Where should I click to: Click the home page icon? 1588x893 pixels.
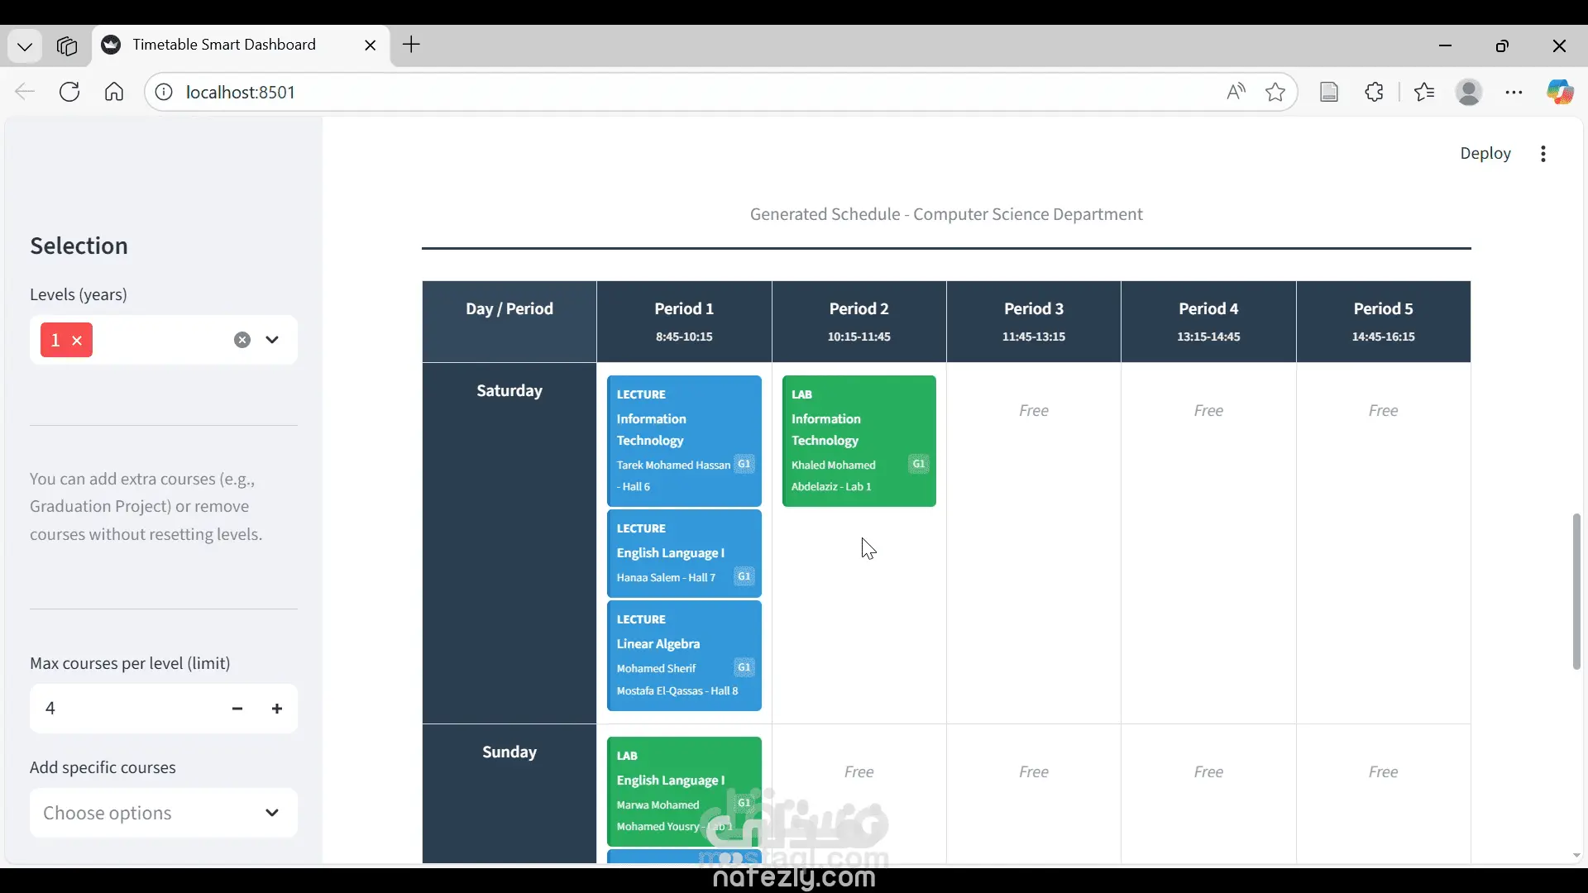tap(114, 92)
